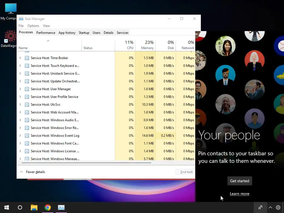Click Get started in Your people panel
The width and height of the screenshot is (284, 213).
pyautogui.click(x=239, y=181)
